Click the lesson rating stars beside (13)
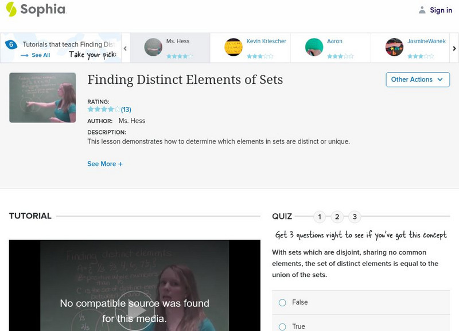459x331 pixels. [x=104, y=109]
